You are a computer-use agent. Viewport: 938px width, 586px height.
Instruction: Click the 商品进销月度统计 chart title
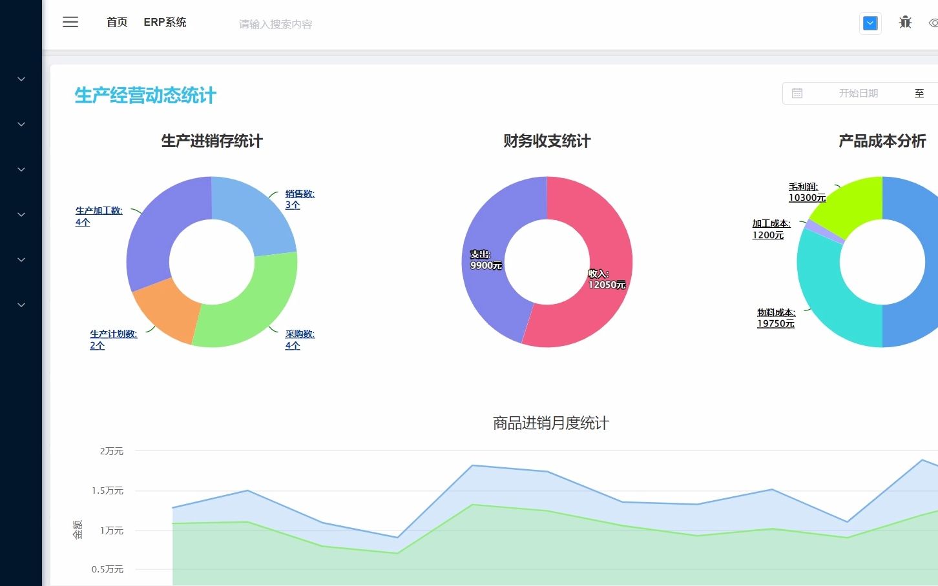[551, 423]
